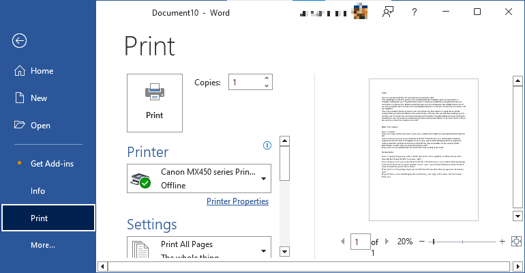Click the current page number field
Viewport: 525px width, 273px height.
click(359, 242)
